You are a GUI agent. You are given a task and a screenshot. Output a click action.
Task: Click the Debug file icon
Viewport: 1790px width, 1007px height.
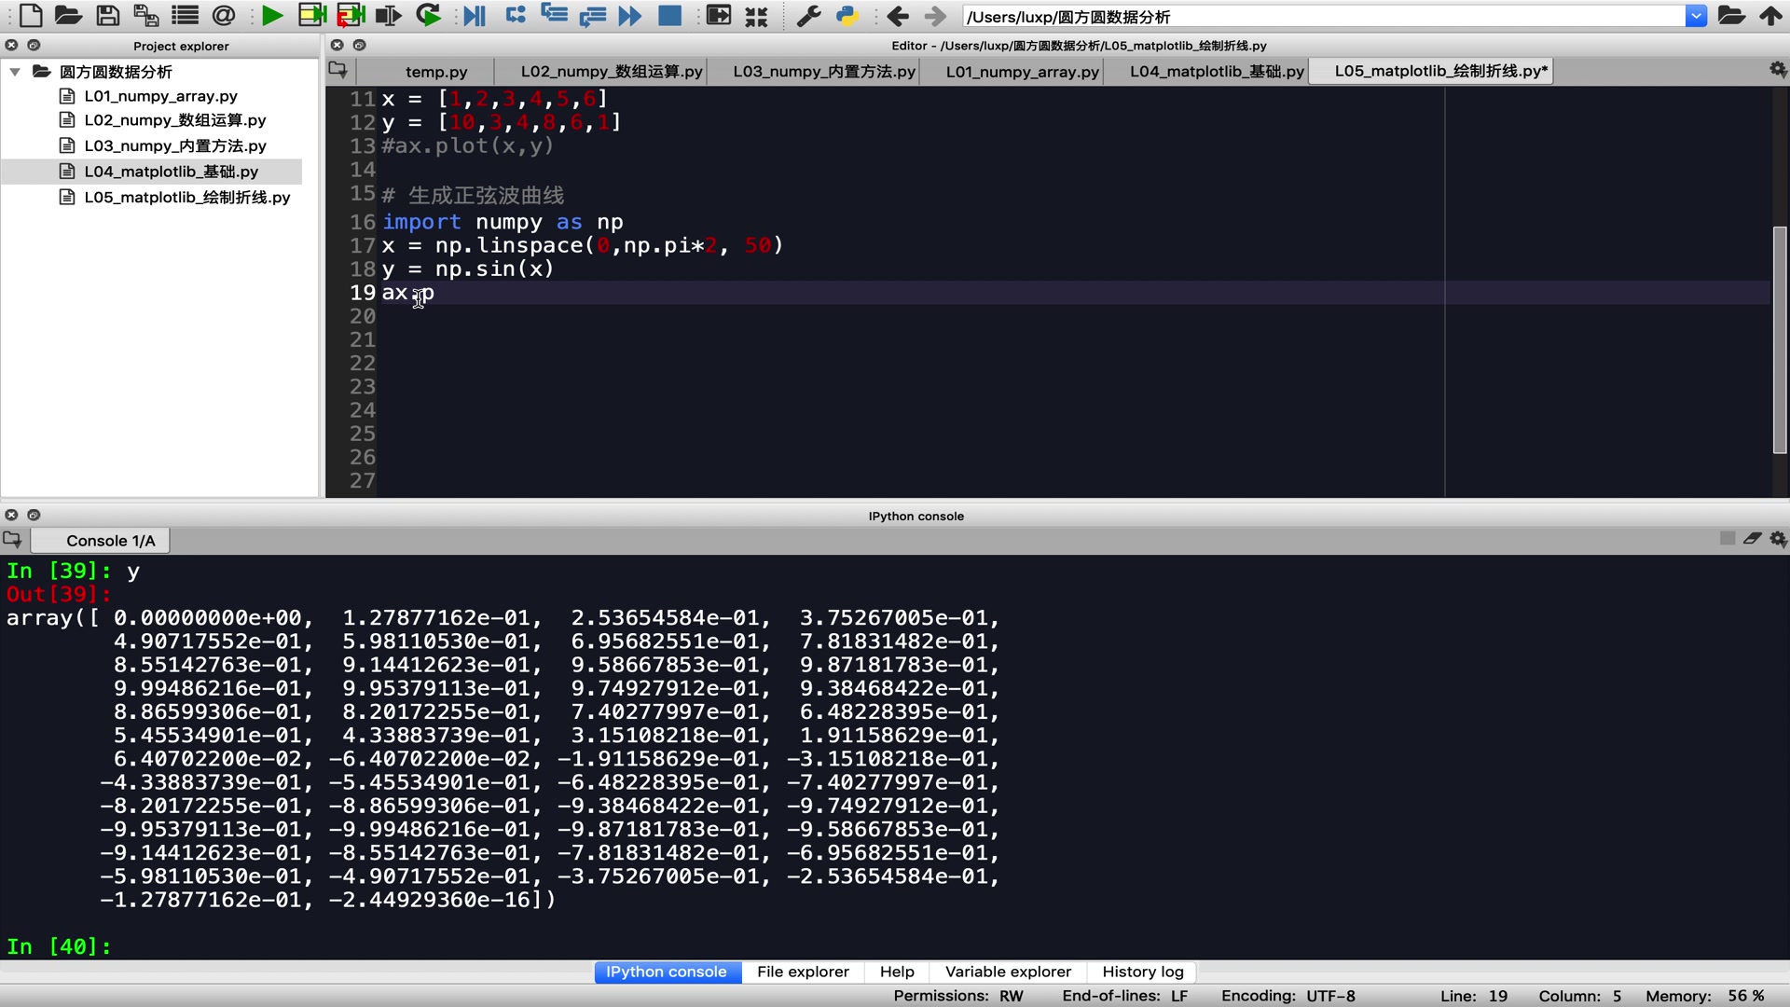475,16
